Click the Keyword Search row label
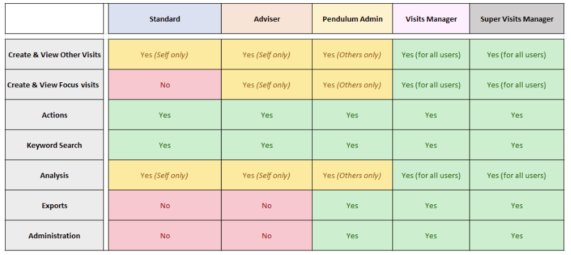Screen dimensions: 571x255 54,145
